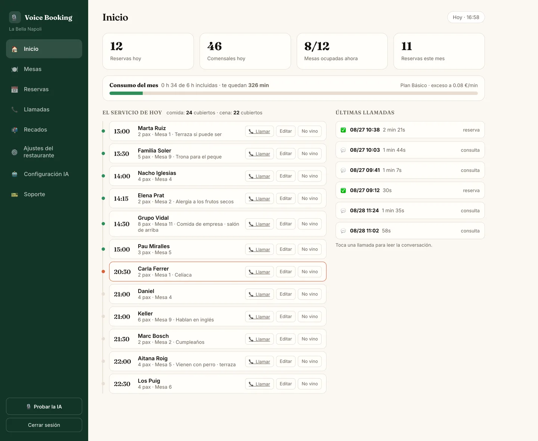Click the ticket icon beside Soporte

coord(15,194)
